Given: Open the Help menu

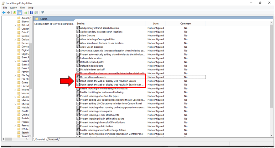Looking at the screenshot, I should coord(31,8).
